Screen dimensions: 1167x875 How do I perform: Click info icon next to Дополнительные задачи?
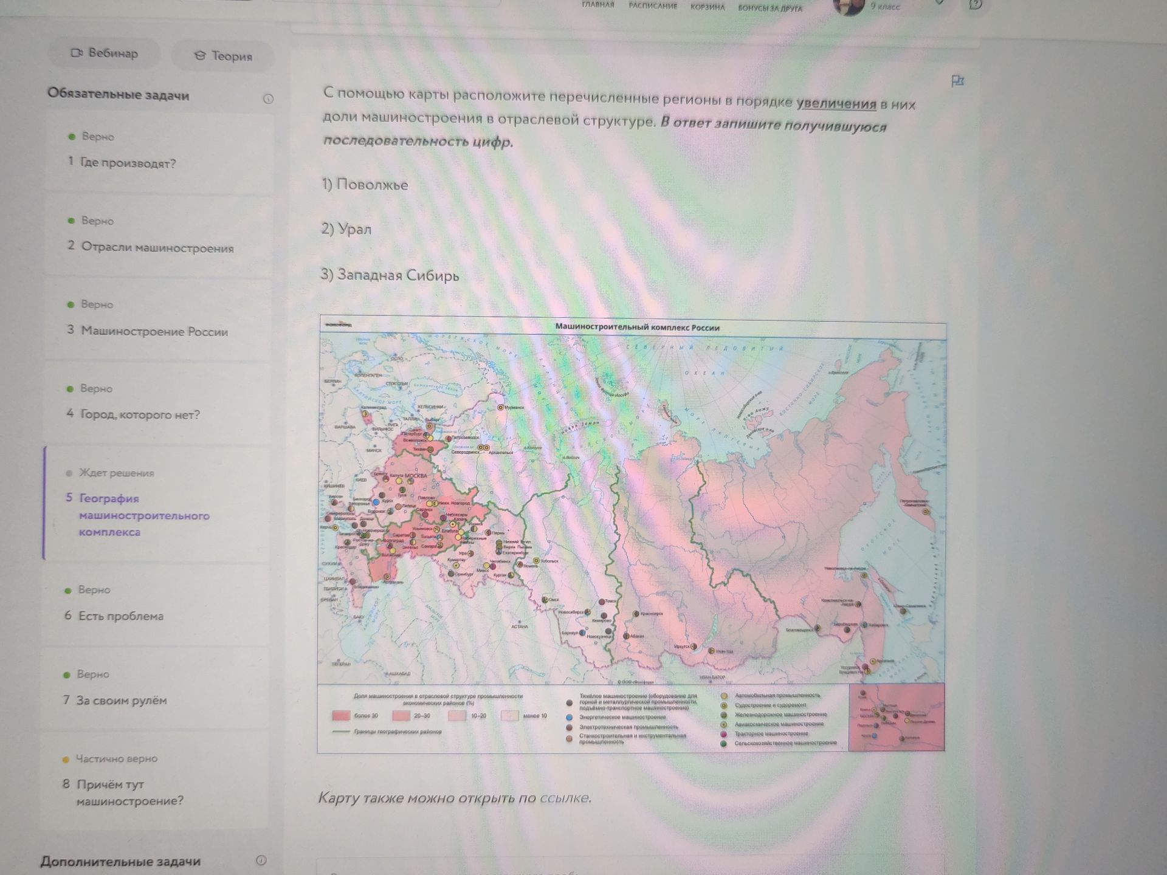pos(261,860)
